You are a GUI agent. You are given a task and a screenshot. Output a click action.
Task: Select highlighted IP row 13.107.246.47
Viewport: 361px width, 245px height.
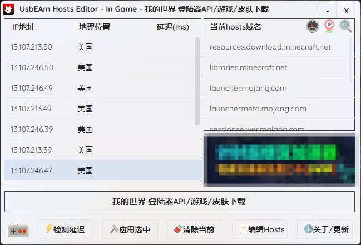coord(102,170)
